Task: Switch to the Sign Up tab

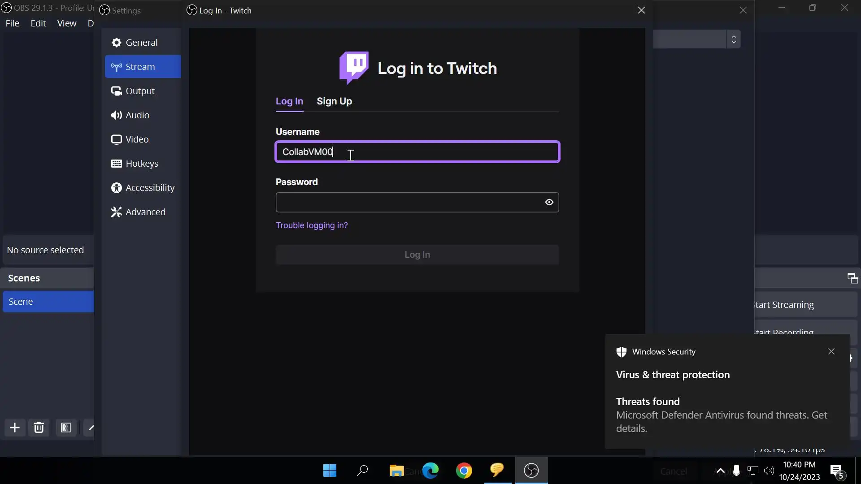Action: pos(334,101)
